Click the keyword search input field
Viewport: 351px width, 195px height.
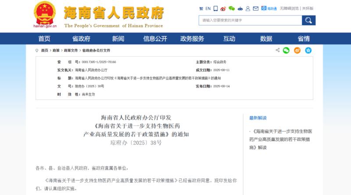[250, 20]
